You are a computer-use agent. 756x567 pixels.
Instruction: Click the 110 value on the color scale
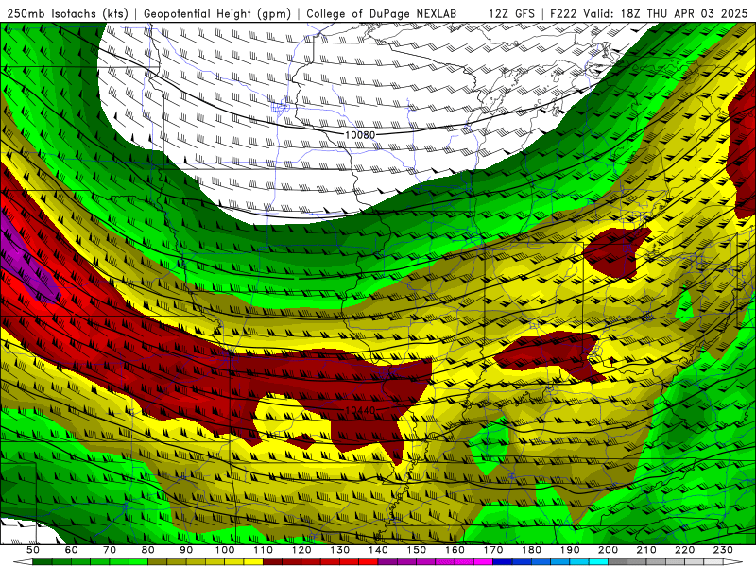point(264,550)
